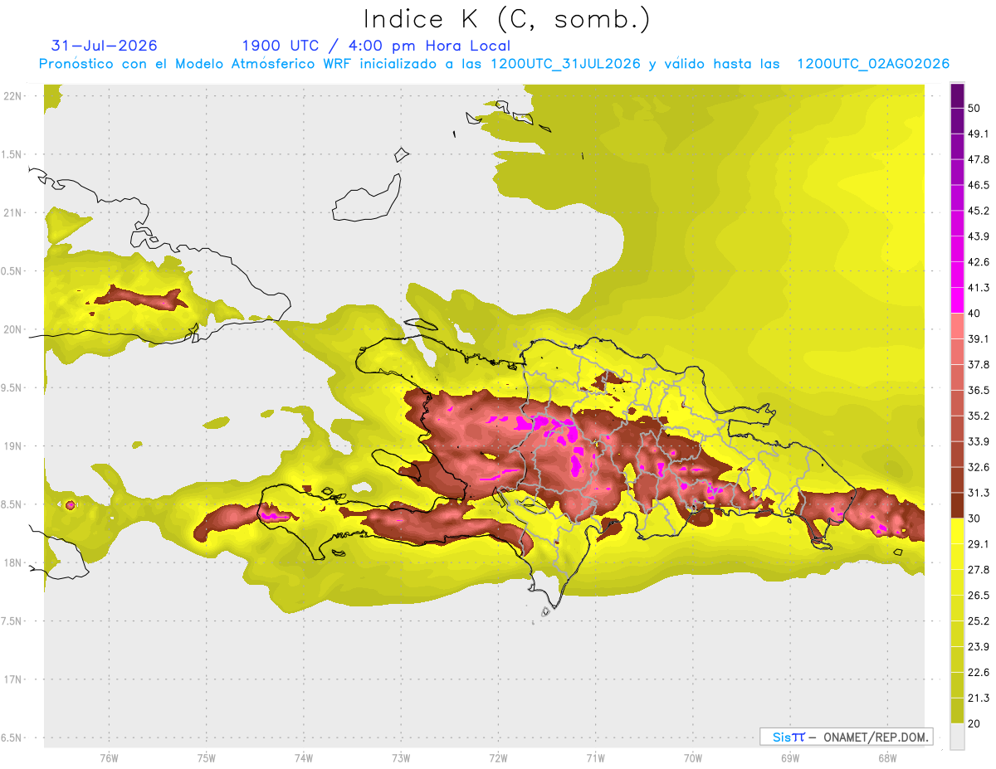The image size is (996, 769).
Task: Click the '35.2' value on the color scale
Action: 979,416
